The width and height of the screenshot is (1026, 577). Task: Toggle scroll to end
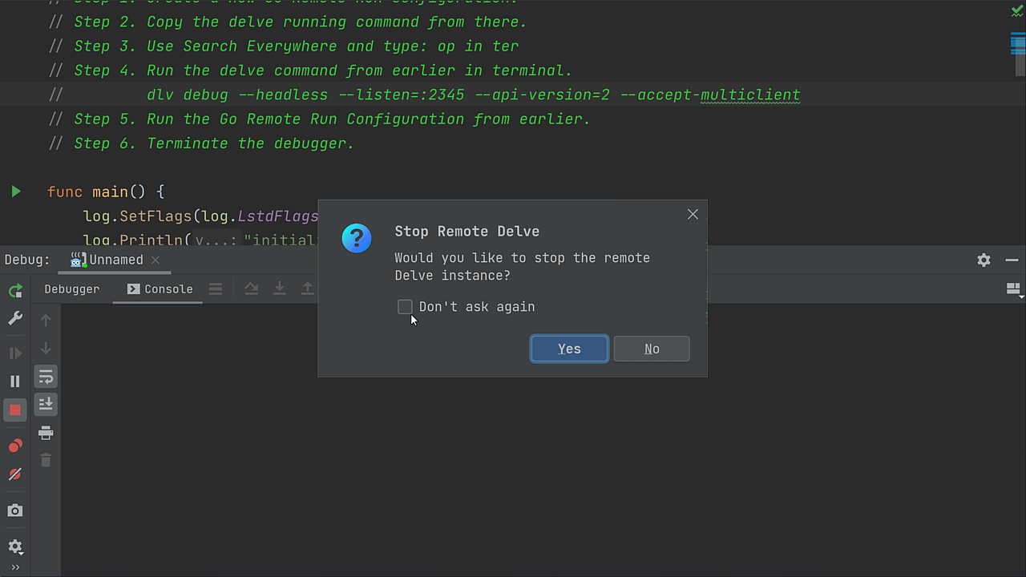click(x=46, y=405)
